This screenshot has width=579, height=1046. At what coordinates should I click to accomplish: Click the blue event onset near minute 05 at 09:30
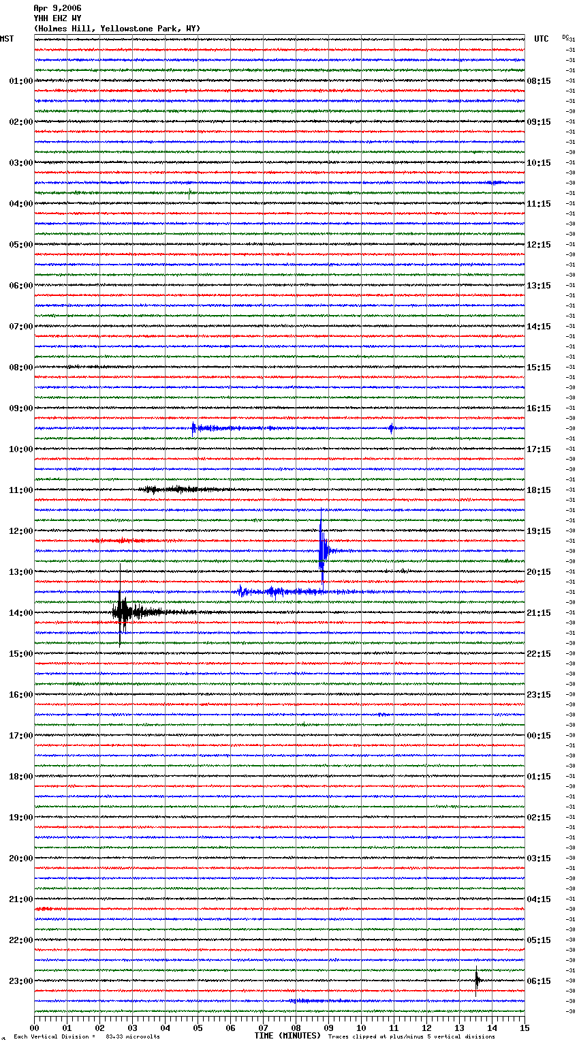[x=194, y=428]
